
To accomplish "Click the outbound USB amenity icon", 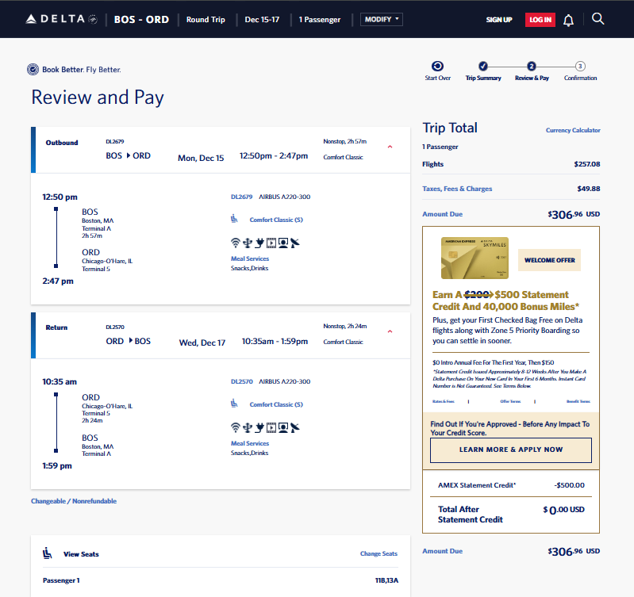I will point(248,243).
